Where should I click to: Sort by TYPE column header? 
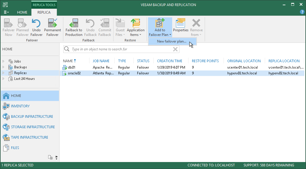(122, 61)
